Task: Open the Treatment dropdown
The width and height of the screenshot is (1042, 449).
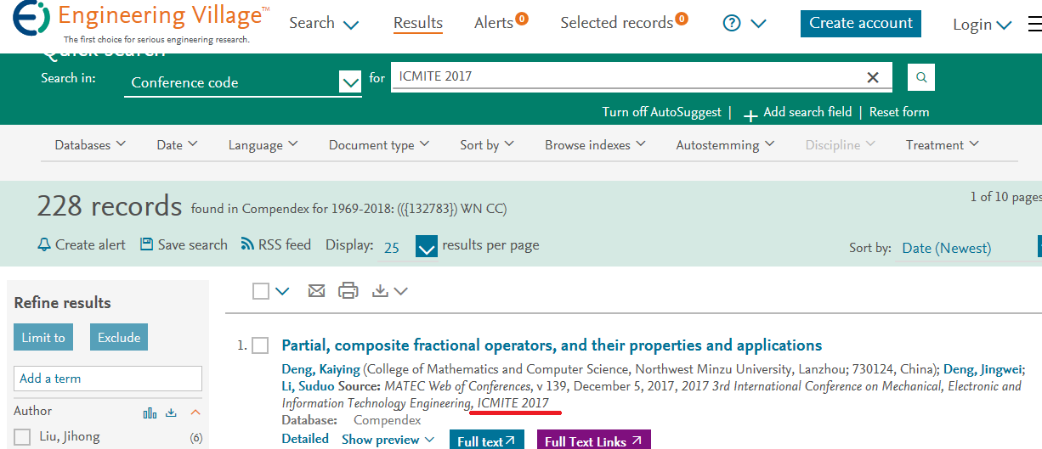Action: 942,145
